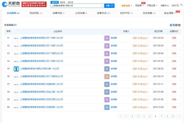Switch to the 司法风险 tab
184x123 pixels.
(36, 13)
